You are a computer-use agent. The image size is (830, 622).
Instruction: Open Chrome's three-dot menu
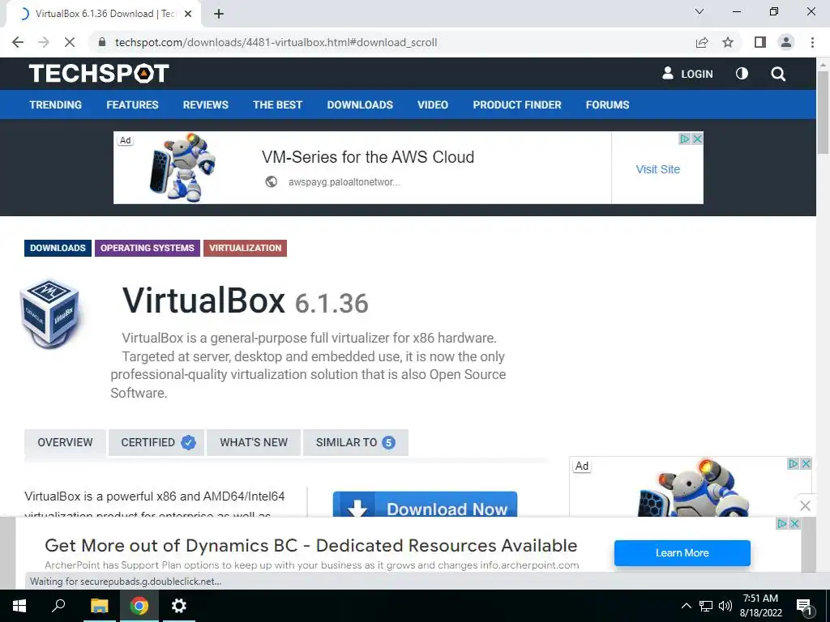pos(812,42)
